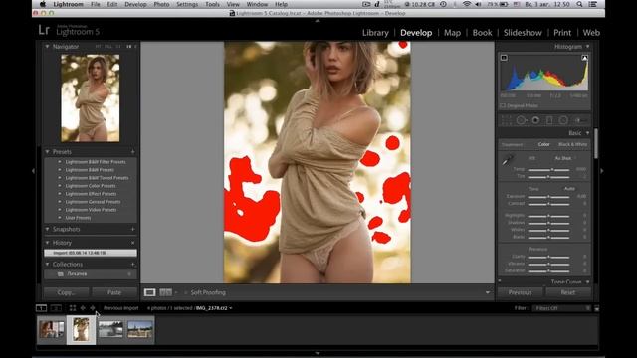Go forward with filmstrip arrow
This screenshot has width=637, height=358.
[x=93, y=308]
